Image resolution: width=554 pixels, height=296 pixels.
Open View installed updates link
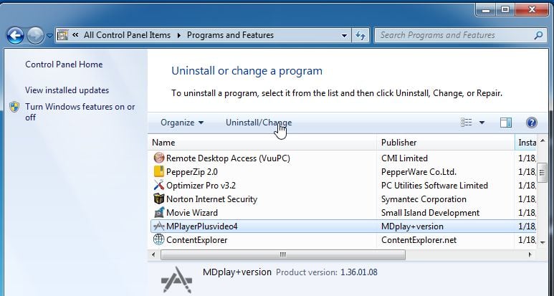click(x=67, y=90)
